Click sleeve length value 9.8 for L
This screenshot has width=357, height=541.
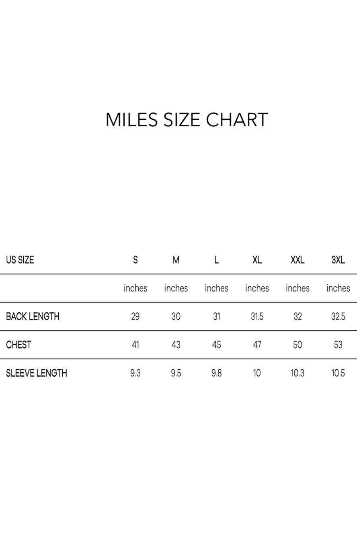[216, 373]
